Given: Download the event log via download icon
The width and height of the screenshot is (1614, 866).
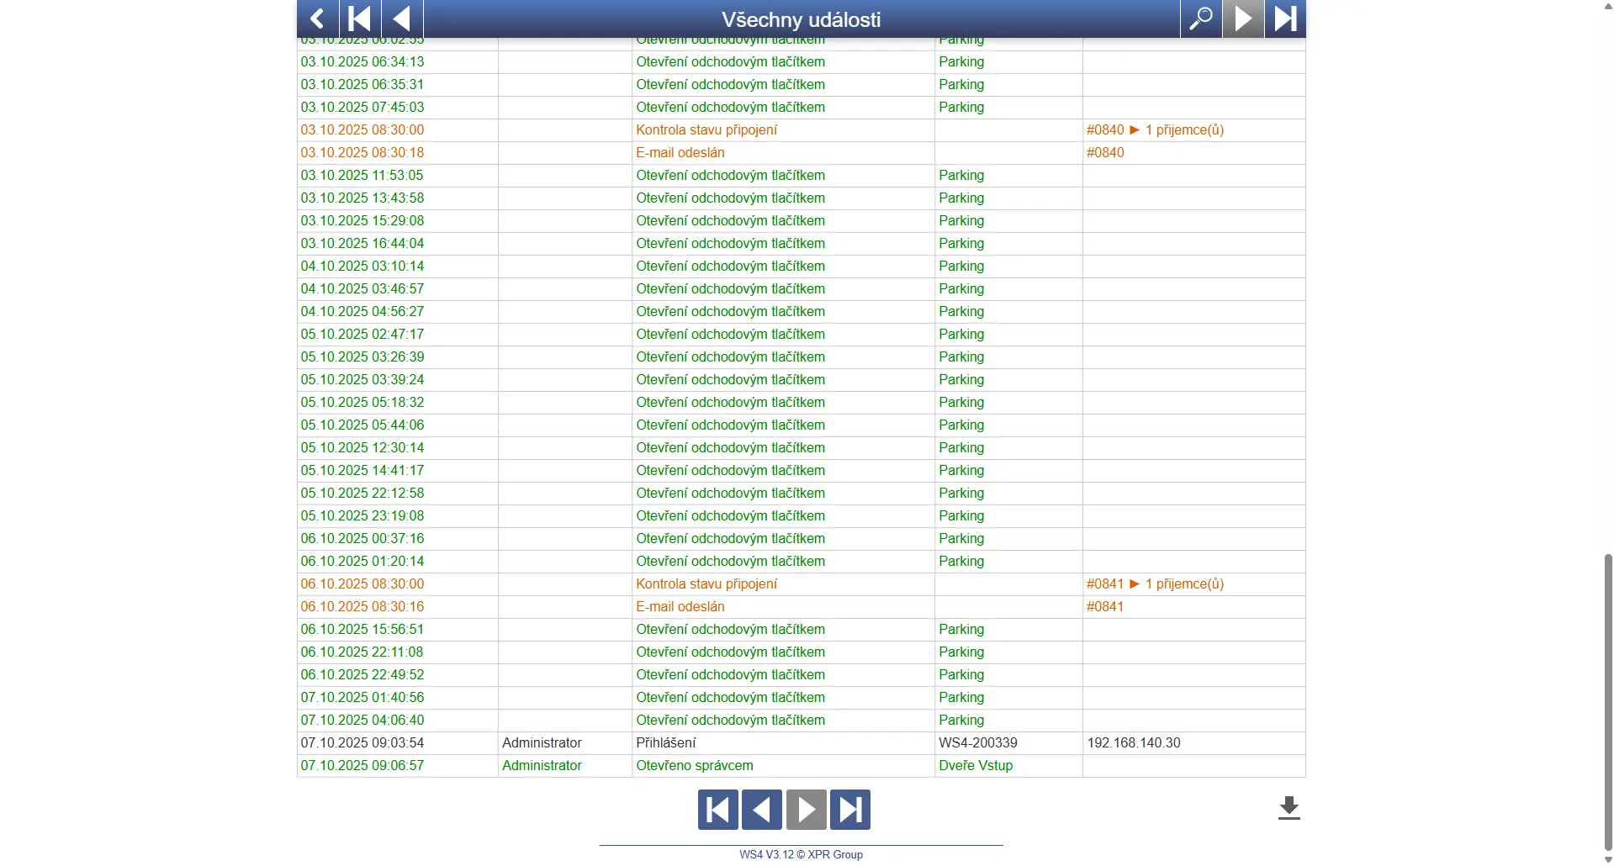Looking at the screenshot, I should point(1289,808).
